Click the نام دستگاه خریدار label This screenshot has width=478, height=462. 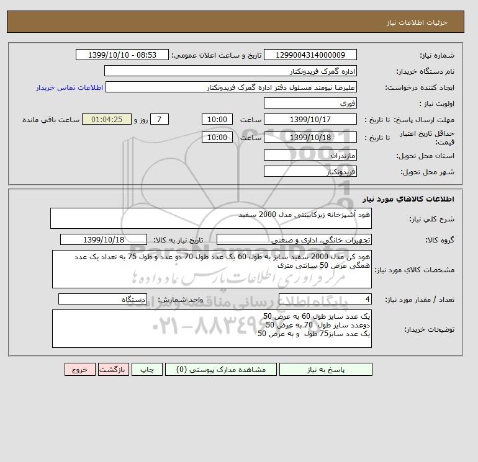(425, 71)
